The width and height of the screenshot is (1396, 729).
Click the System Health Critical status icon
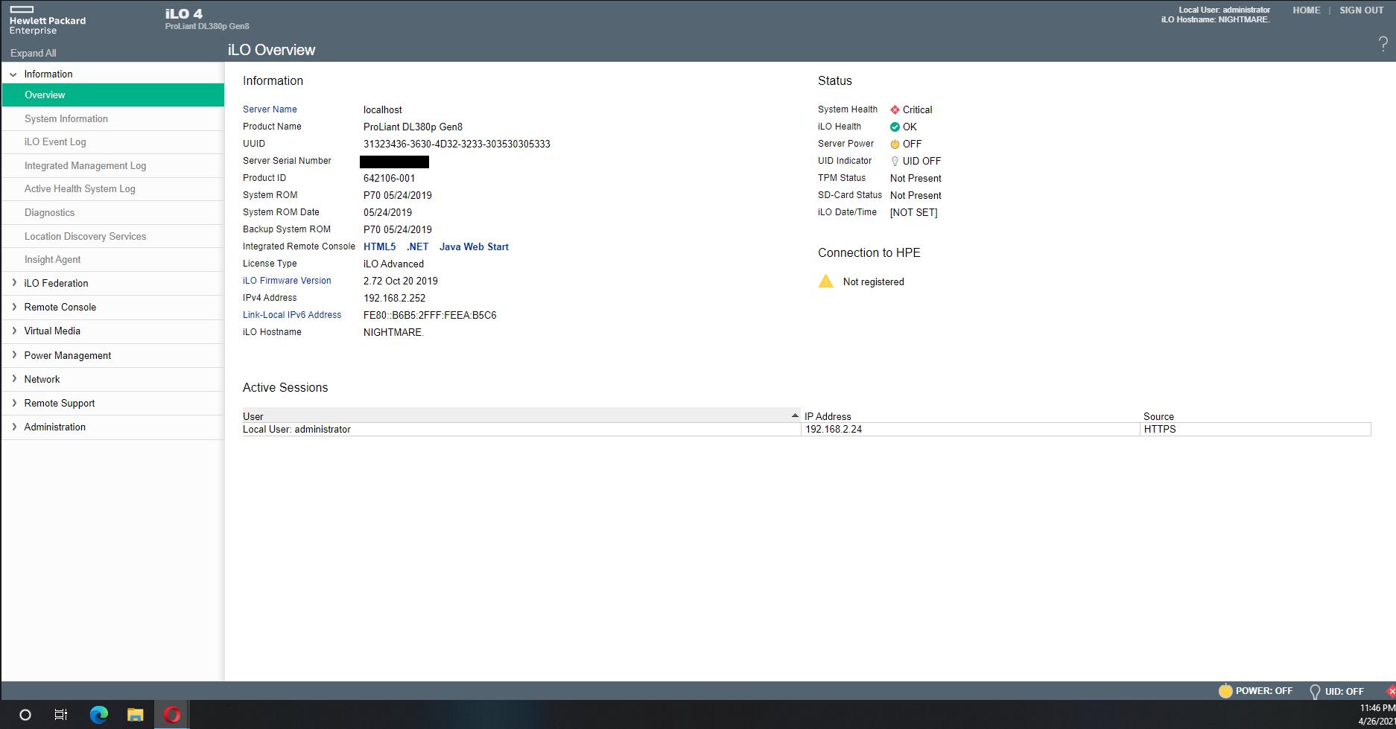895,109
